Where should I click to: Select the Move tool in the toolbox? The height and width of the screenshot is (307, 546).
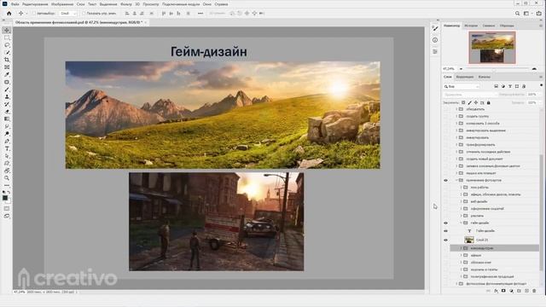7,31
